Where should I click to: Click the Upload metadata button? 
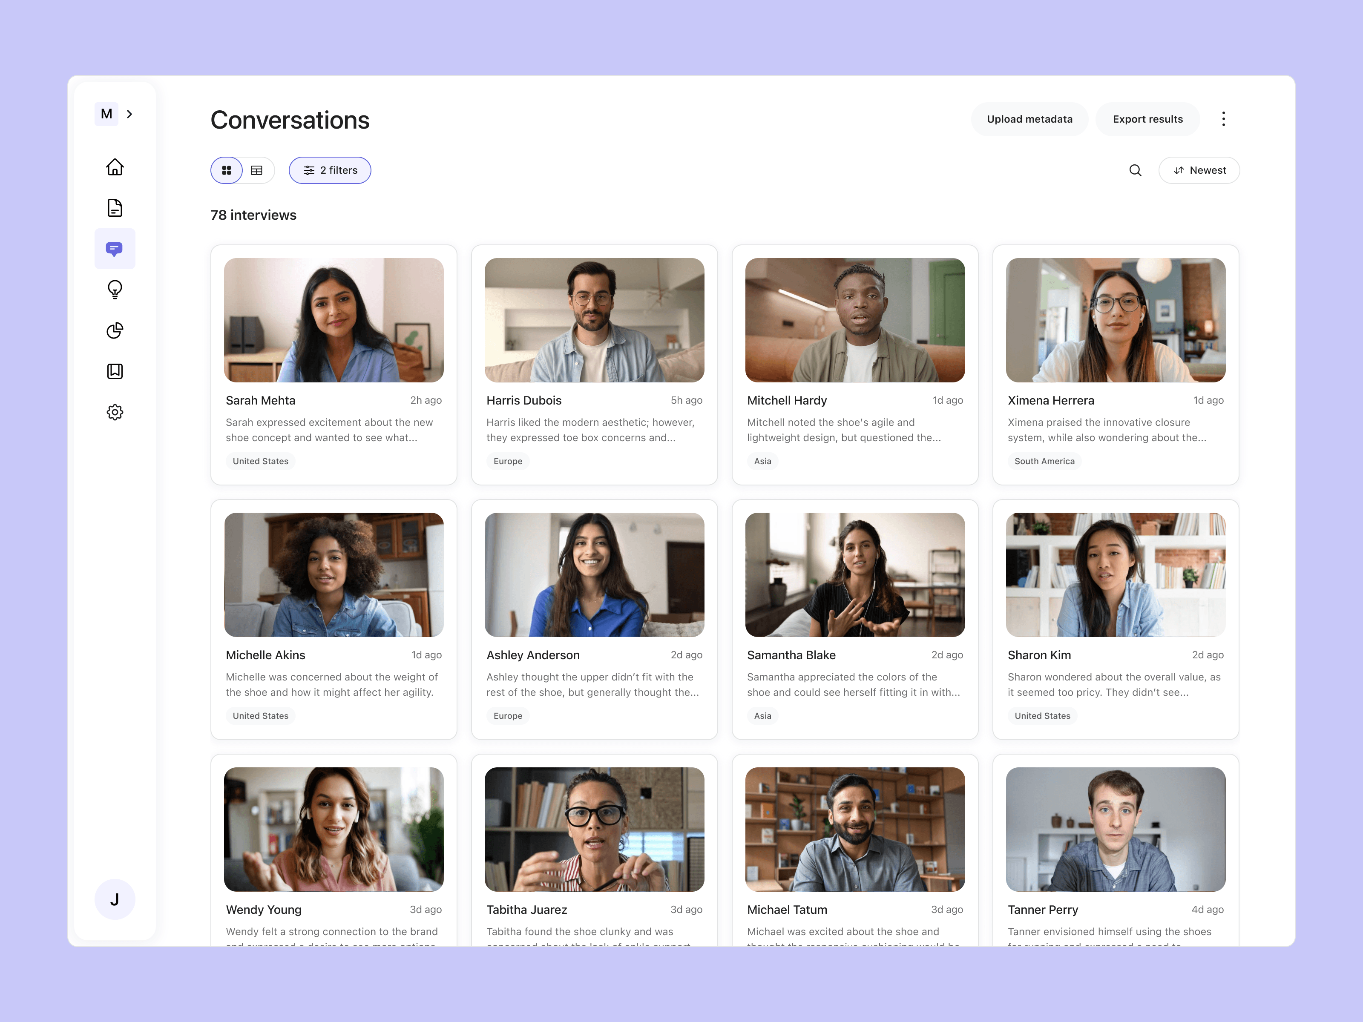click(x=1029, y=119)
